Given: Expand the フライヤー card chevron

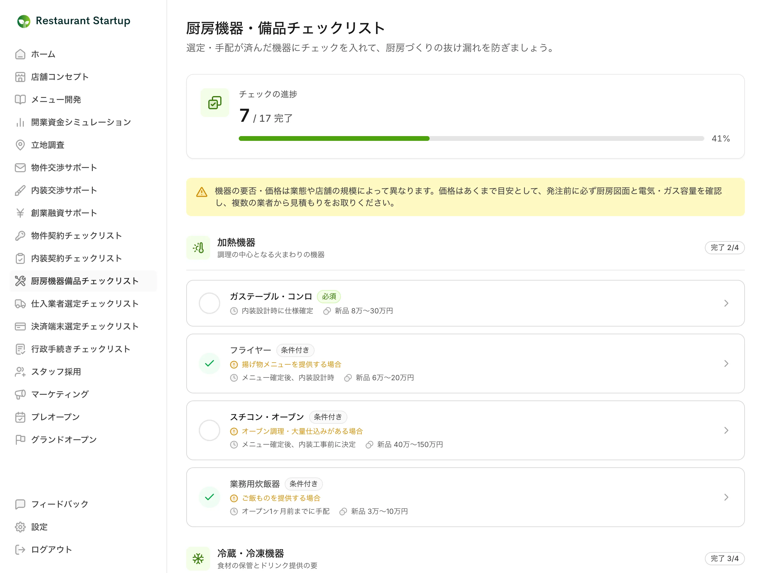Looking at the screenshot, I should 726,363.
